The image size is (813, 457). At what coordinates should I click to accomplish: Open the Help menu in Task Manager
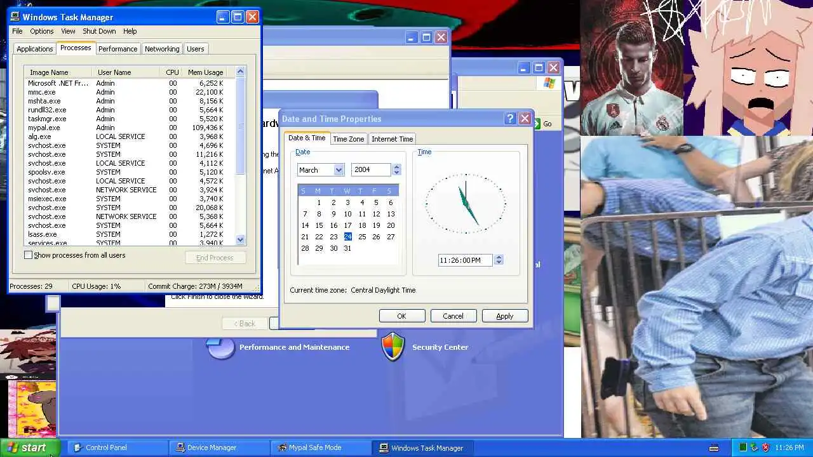tap(130, 31)
